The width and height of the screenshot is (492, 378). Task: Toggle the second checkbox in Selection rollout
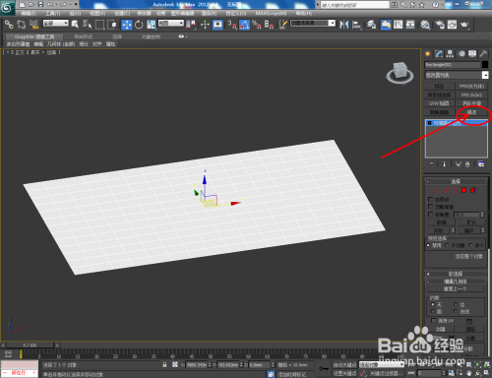pyautogui.click(x=431, y=207)
